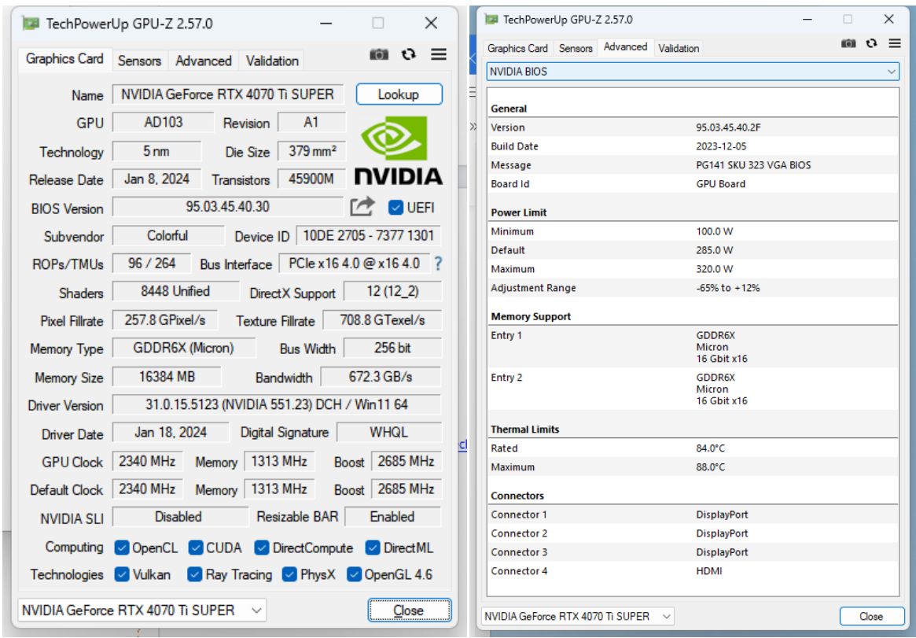Switch to Sensors tab in the right window
This screenshot has height=638, width=916.
(576, 49)
